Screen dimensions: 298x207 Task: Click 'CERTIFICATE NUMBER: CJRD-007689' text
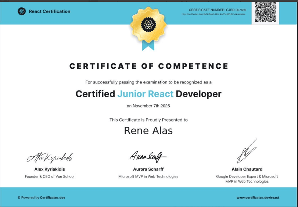tap(218, 10)
